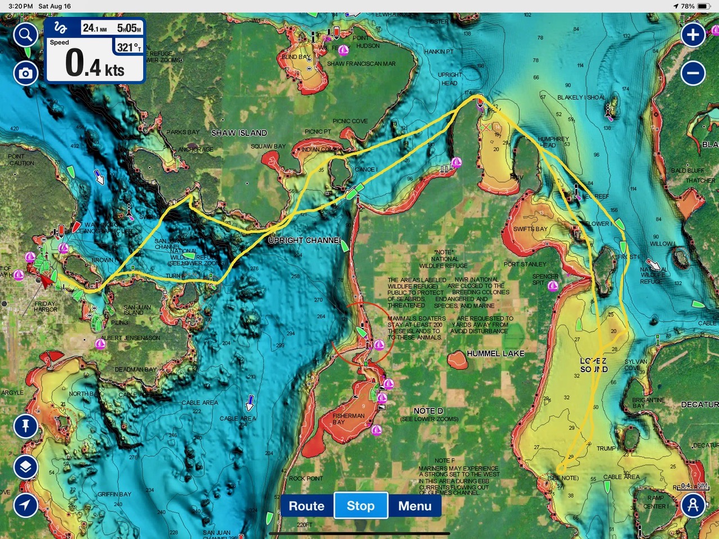Tap magenta marker beside Albert Jensen & Son
The height and width of the screenshot is (539, 719).
click(x=101, y=344)
